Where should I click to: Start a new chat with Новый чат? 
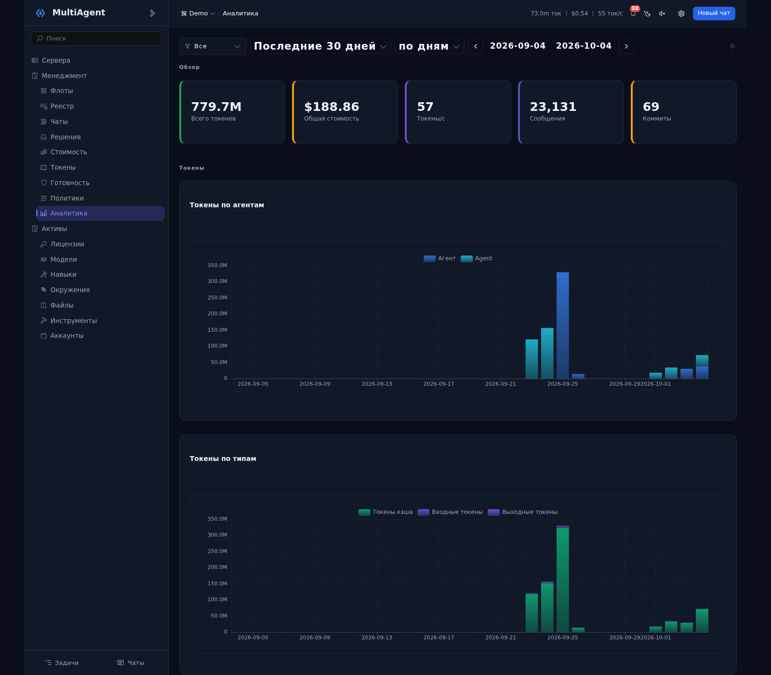[x=714, y=13]
